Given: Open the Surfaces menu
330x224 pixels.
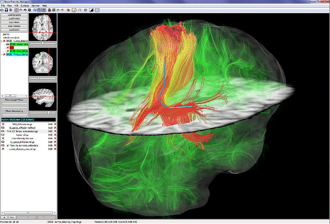Looking at the screenshot, I should click(25, 6).
